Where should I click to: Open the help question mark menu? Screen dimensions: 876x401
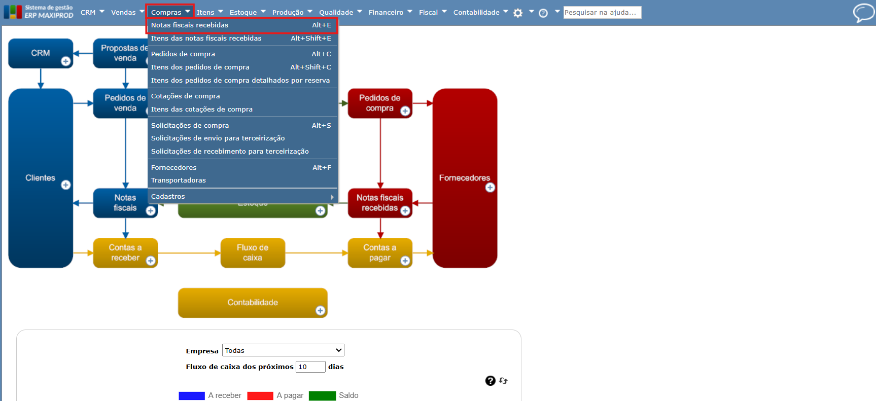tap(543, 13)
